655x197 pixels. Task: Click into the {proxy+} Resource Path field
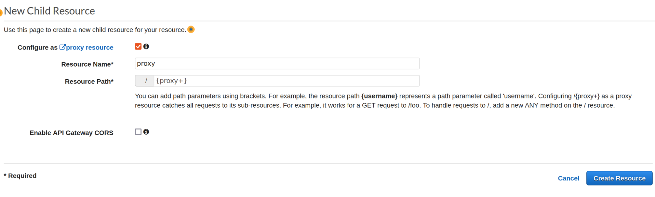pos(286,81)
